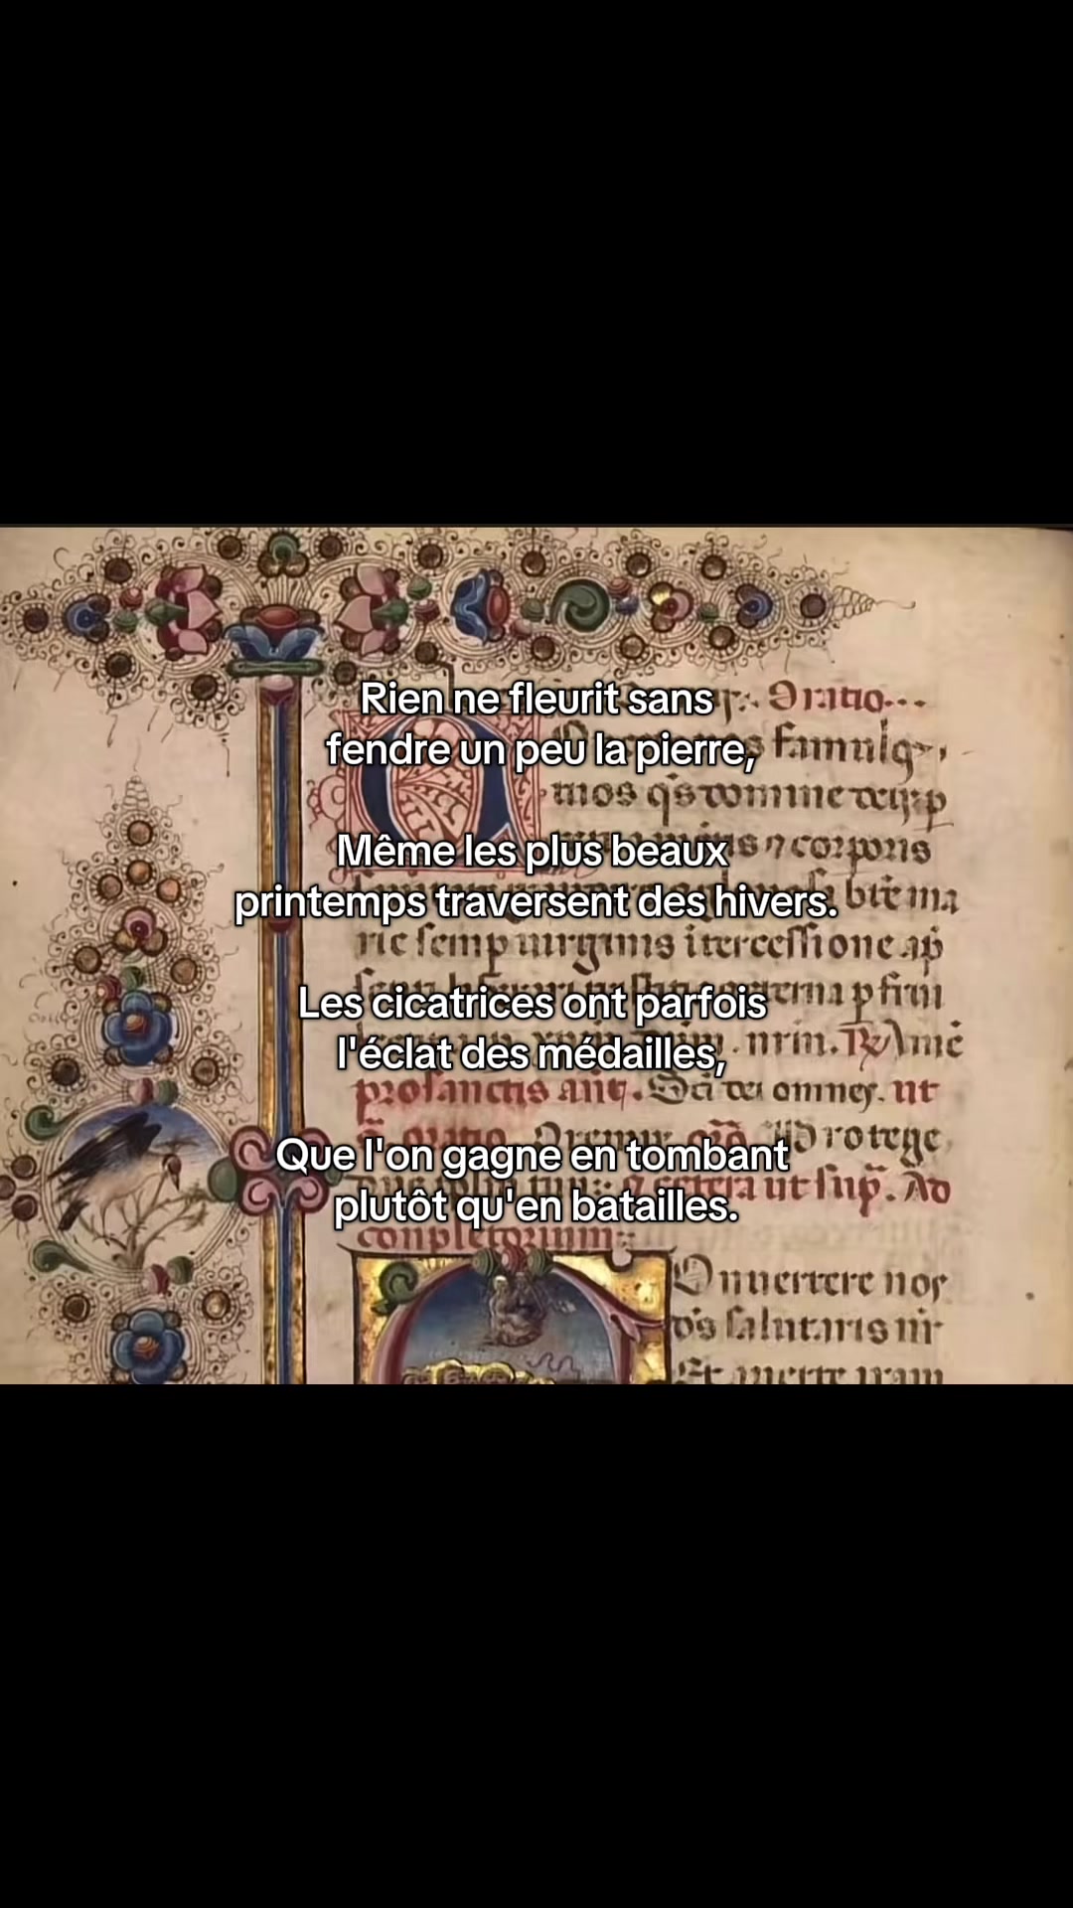
Task: Click the caption line "fendre un peu la pierre,"
Action: 541,749
